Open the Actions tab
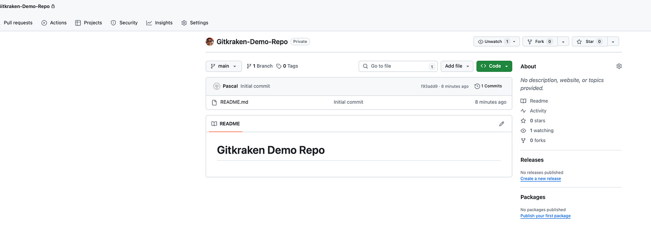This screenshot has width=651, height=229. point(54,23)
